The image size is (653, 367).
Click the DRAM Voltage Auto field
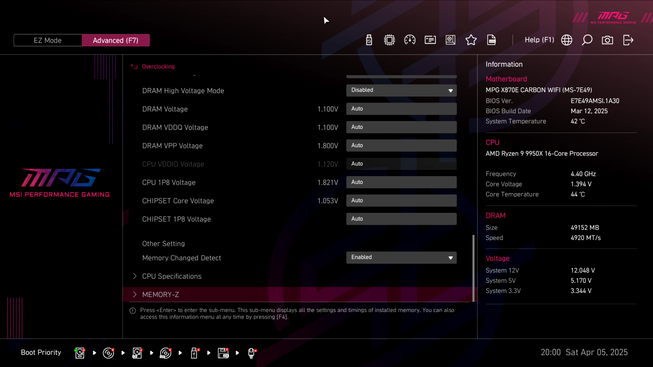pyautogui.click(x=401, y=109)
